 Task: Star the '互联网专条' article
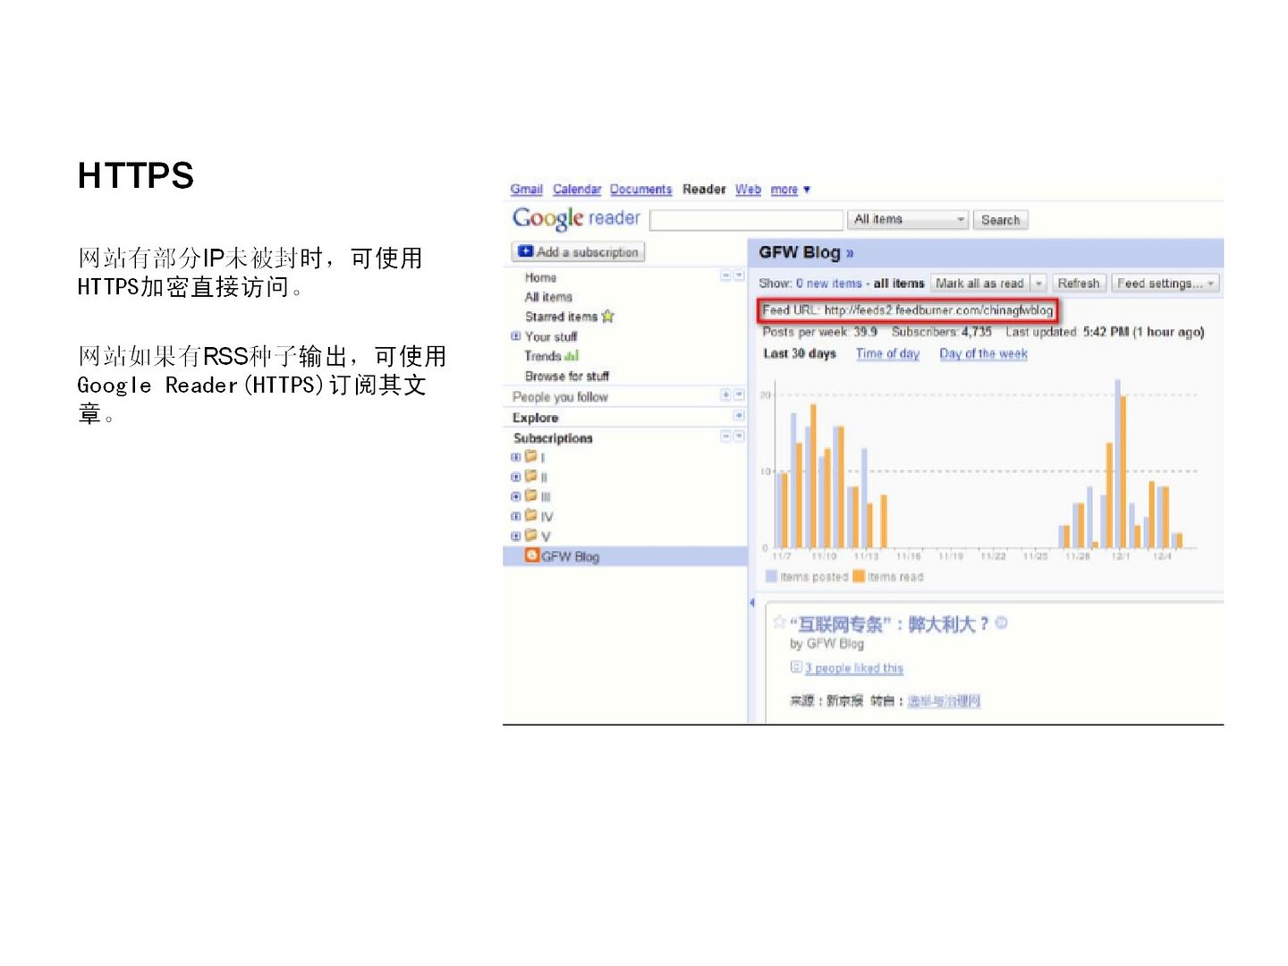[779, 623]
